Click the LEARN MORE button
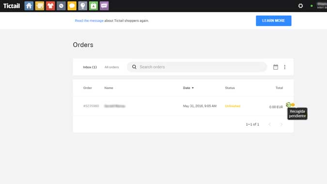 [274, 21]
